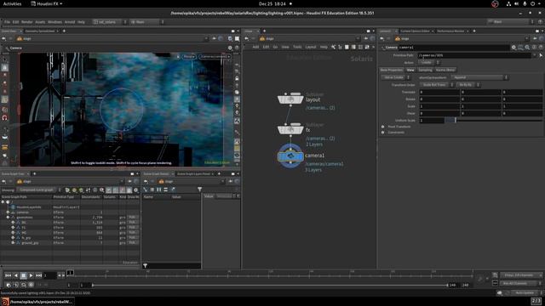Toggle visibility of fx_grp prim
Viewport: 545px width, 306px height.
coord(14,238)
